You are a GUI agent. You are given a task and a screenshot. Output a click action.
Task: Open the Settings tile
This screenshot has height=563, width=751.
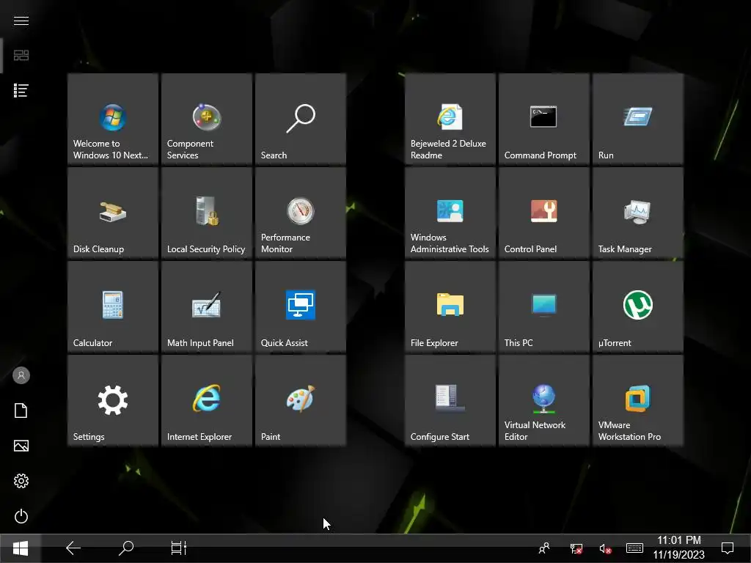[113, 401]
